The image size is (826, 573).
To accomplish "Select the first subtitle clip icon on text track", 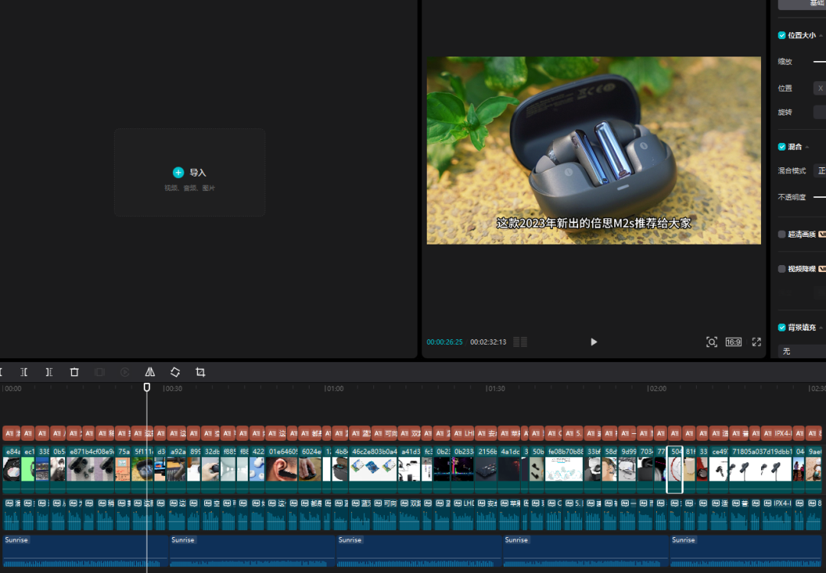I will (x=9, y=433).
